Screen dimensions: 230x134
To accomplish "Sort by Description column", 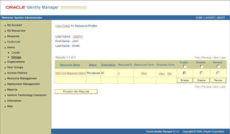I will tap(108, 65).
